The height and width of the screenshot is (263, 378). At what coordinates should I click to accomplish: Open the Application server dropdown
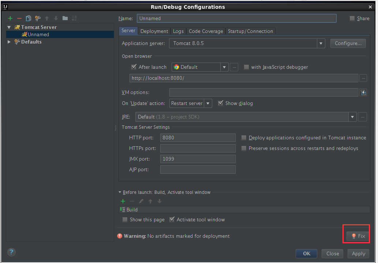pyautogui.click(x=321, y=44)
